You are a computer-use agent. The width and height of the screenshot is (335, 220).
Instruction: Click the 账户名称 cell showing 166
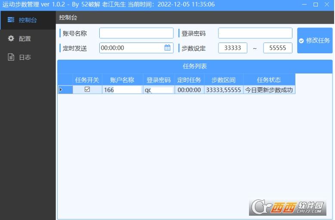(x=123, y=90)
